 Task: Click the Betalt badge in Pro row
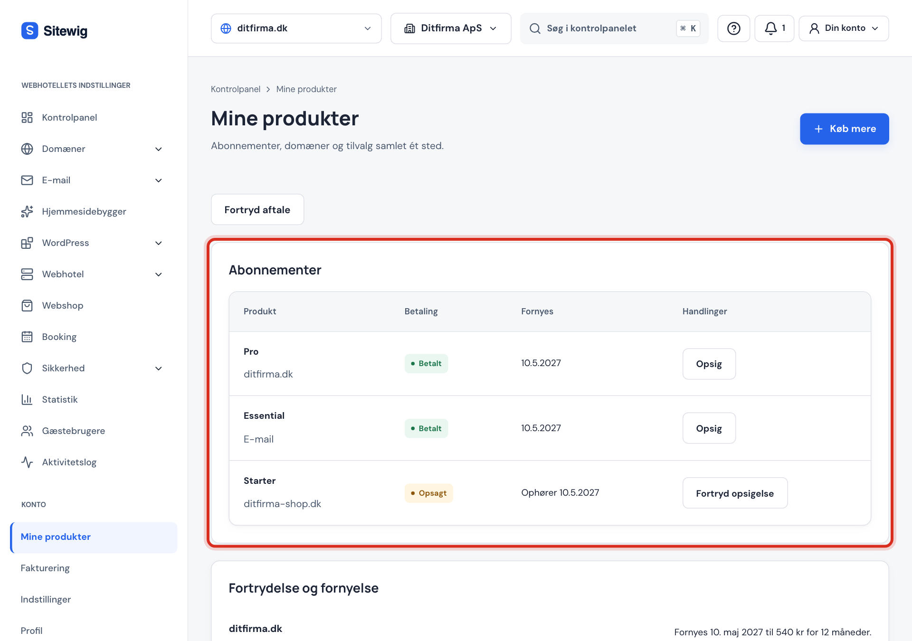(426, 363)
